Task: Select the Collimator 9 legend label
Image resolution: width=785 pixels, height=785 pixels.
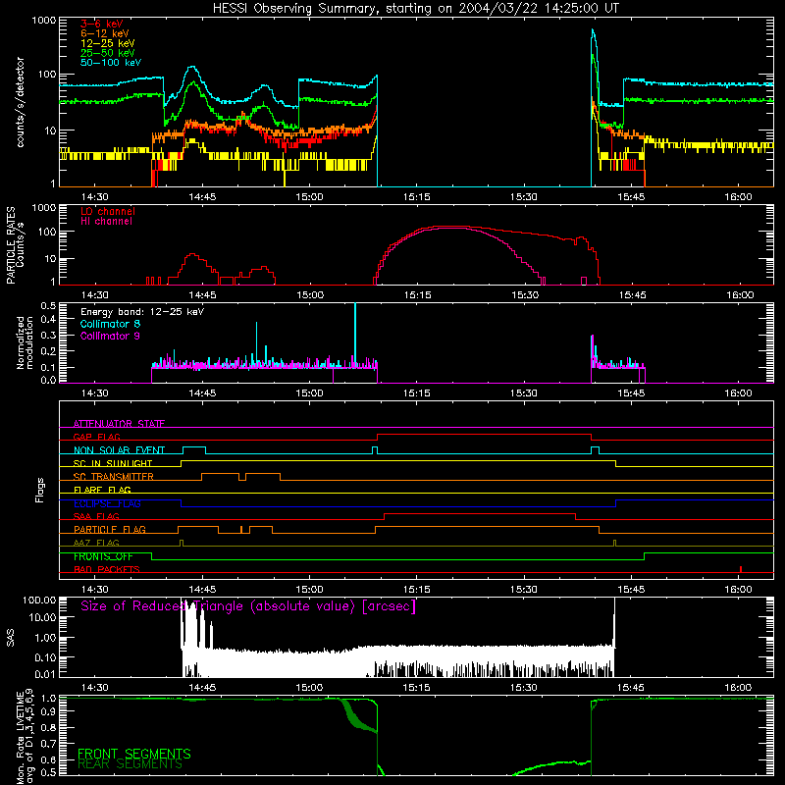Action: tap(110, 336)
